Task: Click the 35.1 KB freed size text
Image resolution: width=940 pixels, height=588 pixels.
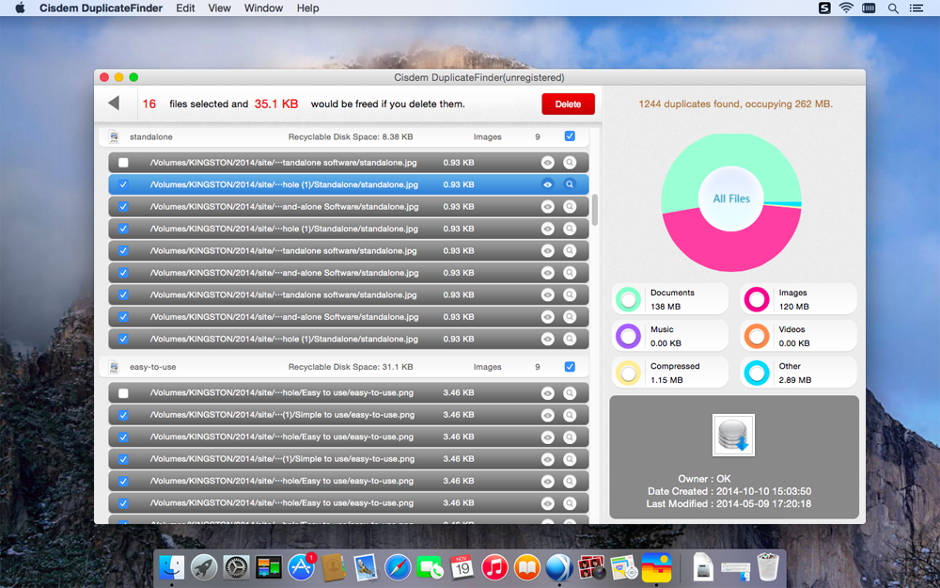Action: tap(276, 103)
